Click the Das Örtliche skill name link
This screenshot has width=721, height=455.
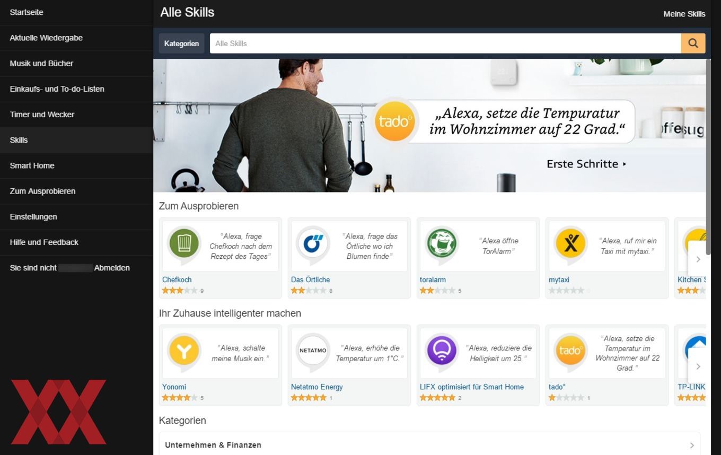pos(311,279)
